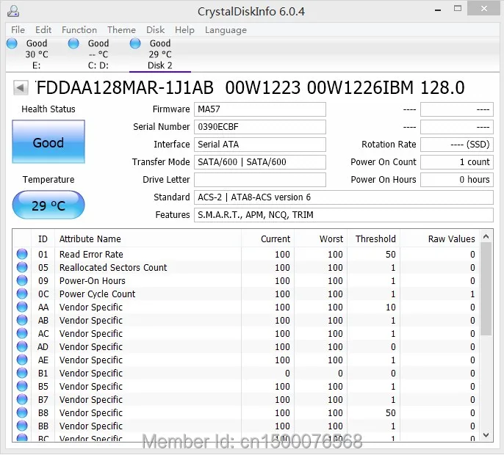Click the Worst column header
Screen dimensions: 504x455
[320, 239]
